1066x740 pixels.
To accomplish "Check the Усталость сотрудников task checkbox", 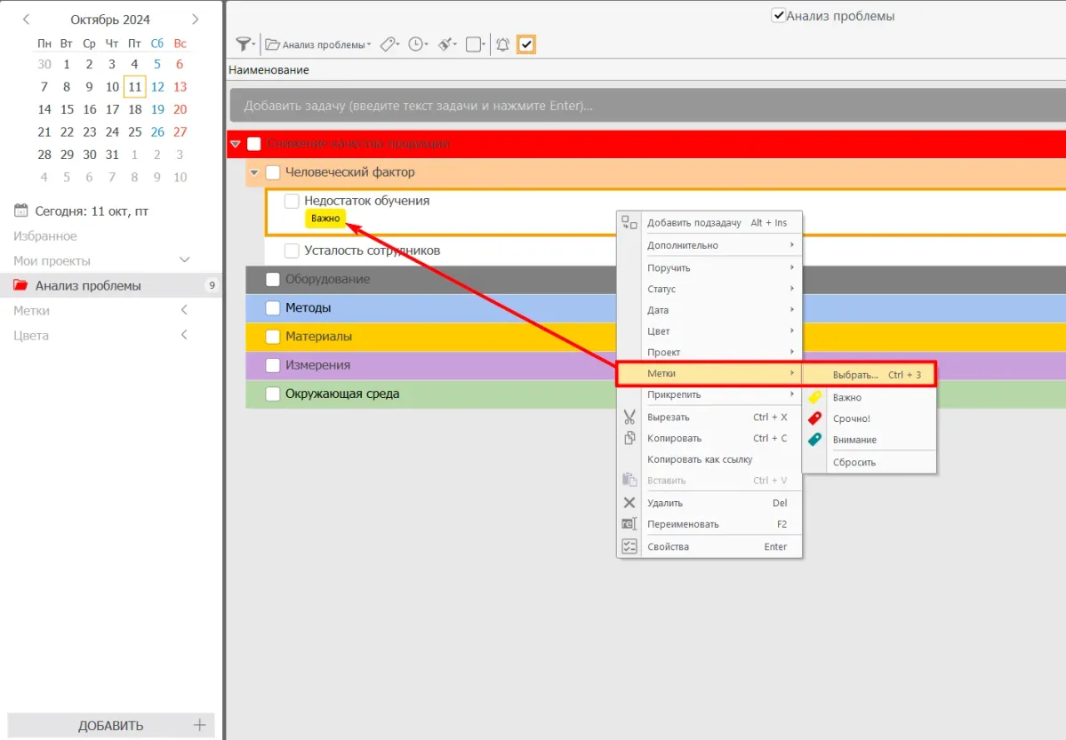I will [x=292, y=251].
